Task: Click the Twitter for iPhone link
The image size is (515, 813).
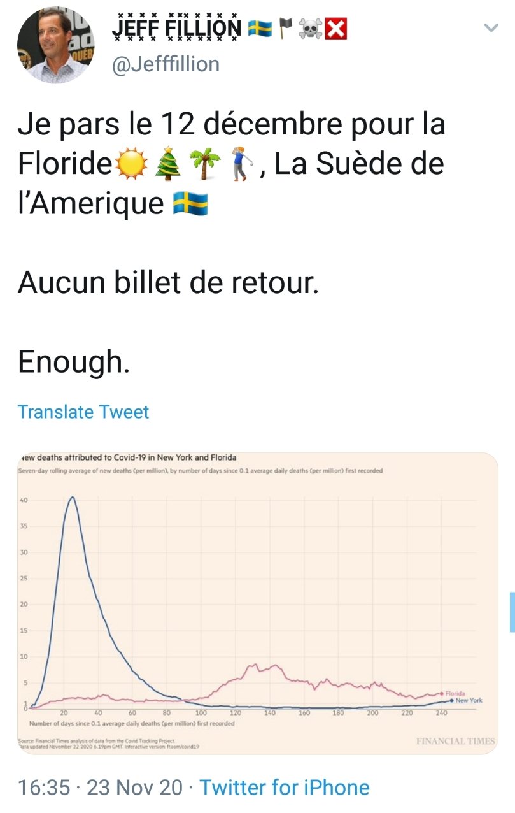Action: click(285, 788)
